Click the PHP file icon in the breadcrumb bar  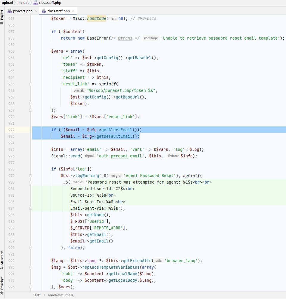(35, 3)
